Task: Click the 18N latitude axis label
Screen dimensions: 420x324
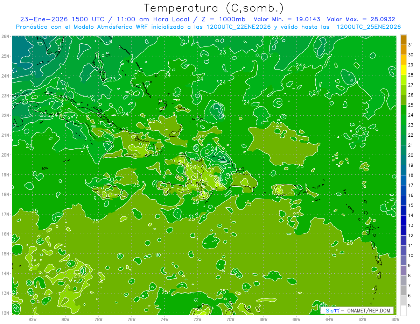Action: [x=5, y=194]
